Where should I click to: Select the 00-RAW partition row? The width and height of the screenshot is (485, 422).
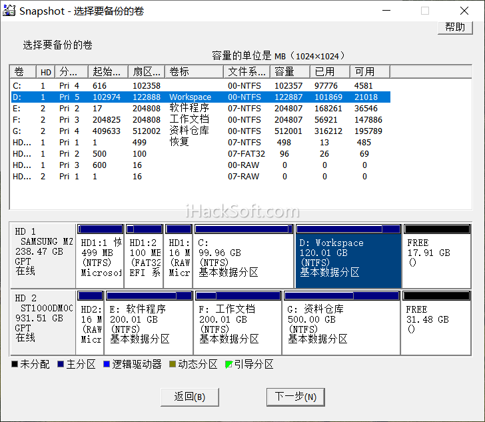click(201, 165)
